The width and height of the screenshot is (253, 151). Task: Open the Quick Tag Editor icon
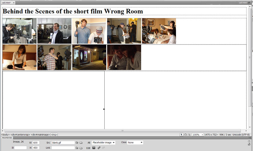[x=249, y=144]
